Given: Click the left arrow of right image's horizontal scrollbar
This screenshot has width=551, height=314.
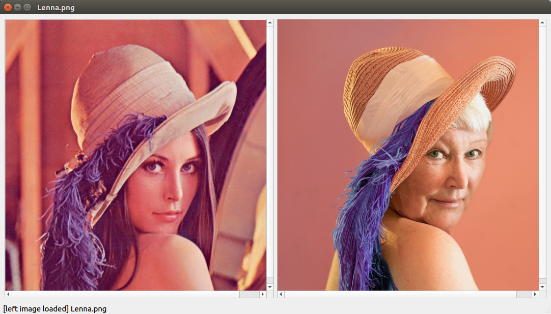Looking at the screenshot, I should [x=281, y=294].
